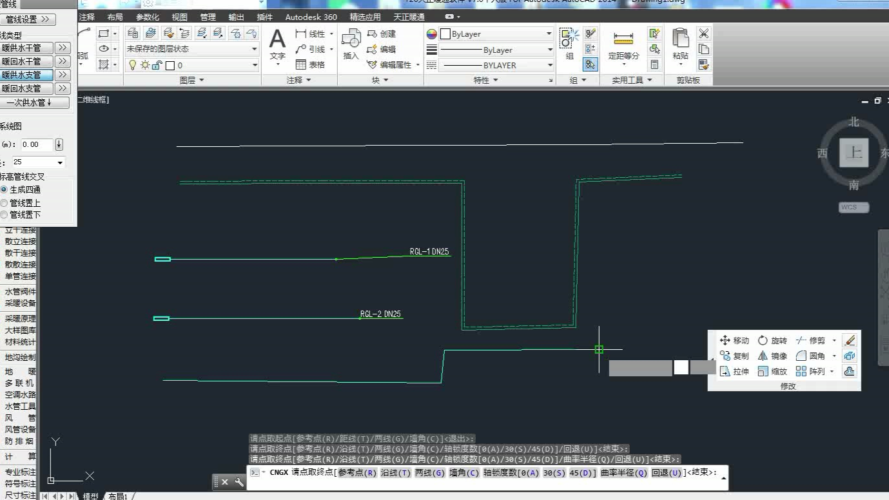Viewport: 889px width, 500px height.
Task: Select 管线置上 radio option
Action: (21, 203)
